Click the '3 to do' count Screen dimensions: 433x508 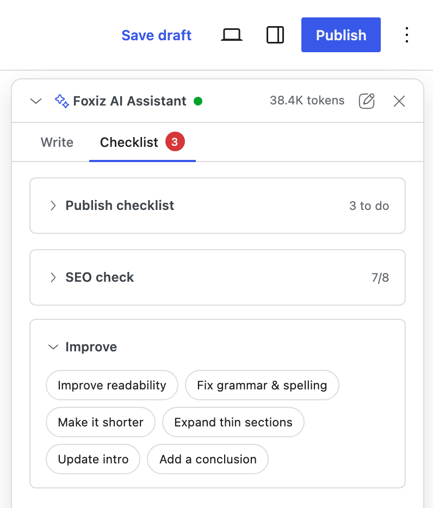(x=369, y=206)
